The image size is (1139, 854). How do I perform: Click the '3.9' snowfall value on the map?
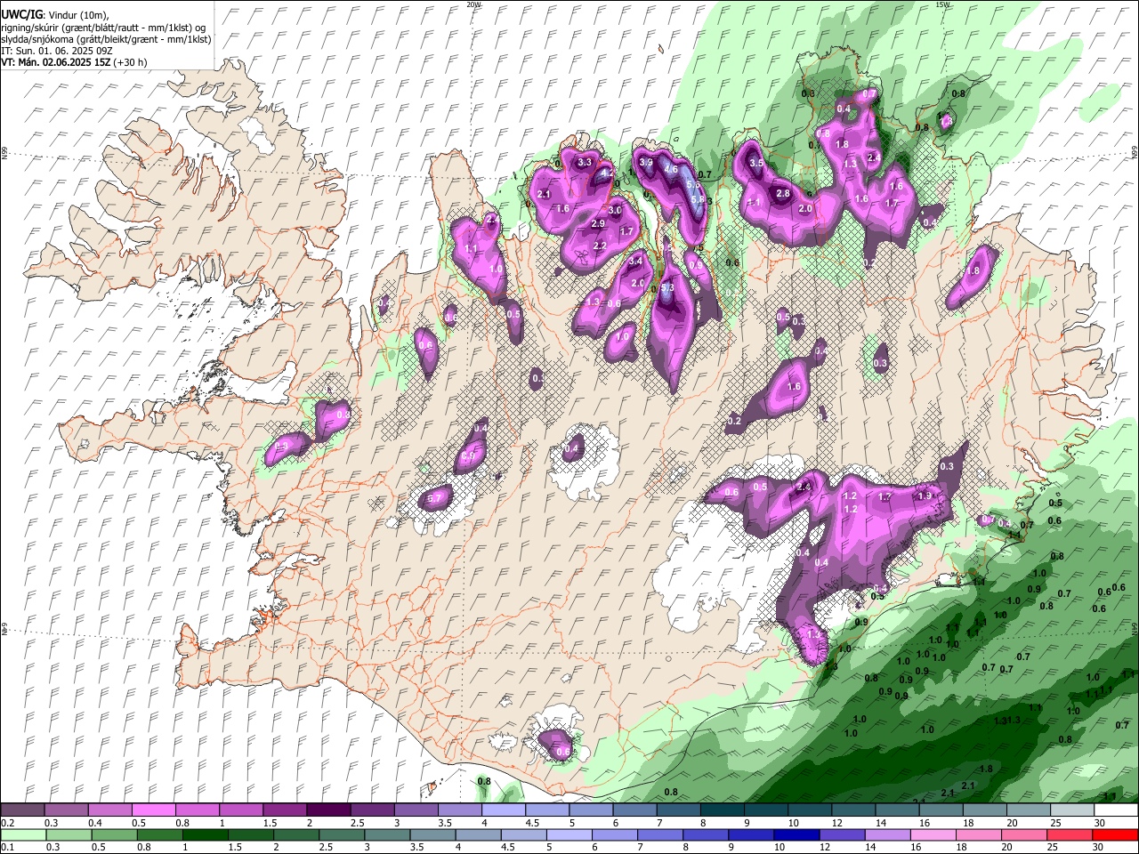click(647, 163)
